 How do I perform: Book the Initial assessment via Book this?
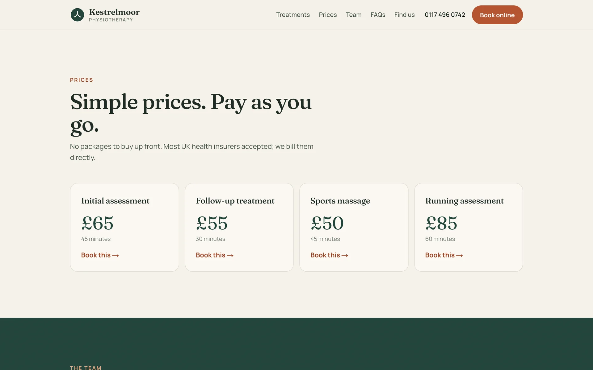(x=100, y=255)
